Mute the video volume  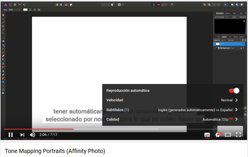tap(32, 135)
